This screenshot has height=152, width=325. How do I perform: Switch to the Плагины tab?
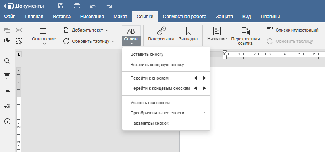coord(270,17)
